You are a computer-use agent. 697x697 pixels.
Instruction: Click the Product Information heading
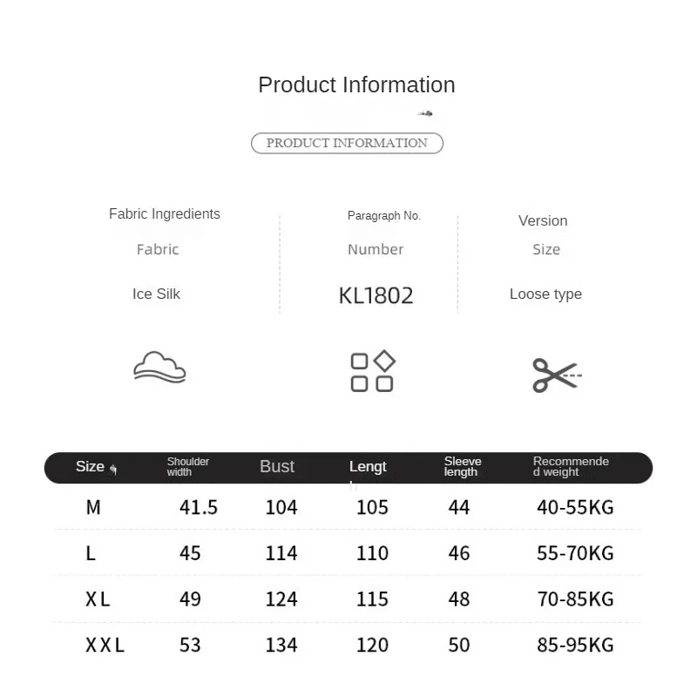pyautogui.click(x=356, y=85)
